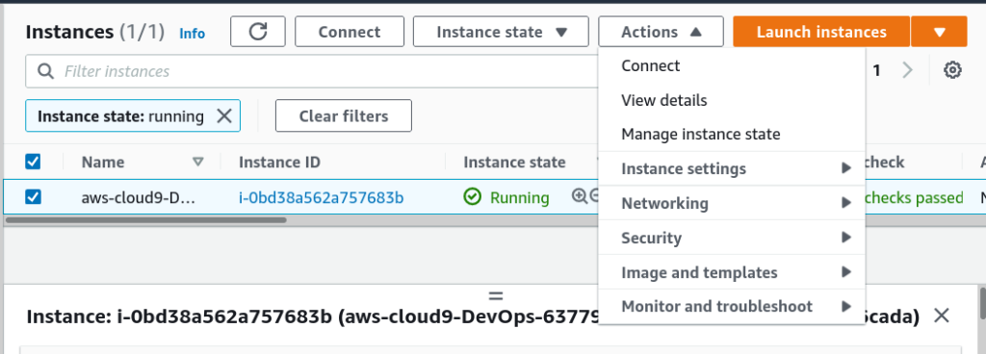986x354 pixels.
Task: Close the instance details panel
Action: click(x=942, y=316)
